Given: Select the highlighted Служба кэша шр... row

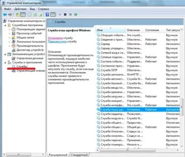Looking at the screenshot, I should point(138,109).
